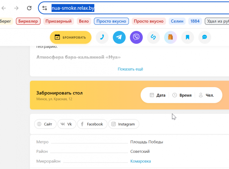Open site settings icon in address bar
Image resolution: width=229 pixels, height=169 pixels.
[44, 8]
